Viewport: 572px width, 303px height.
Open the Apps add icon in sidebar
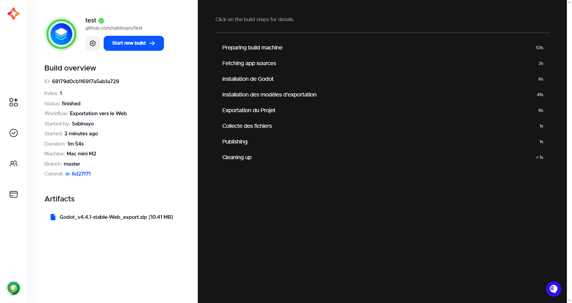[14, 102]
